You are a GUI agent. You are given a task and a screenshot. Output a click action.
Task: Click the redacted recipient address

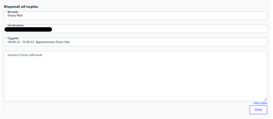[x=28, y=29]
